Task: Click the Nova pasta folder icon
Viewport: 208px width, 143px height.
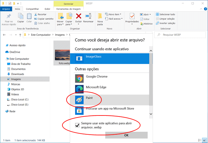Action: (100, 16)
